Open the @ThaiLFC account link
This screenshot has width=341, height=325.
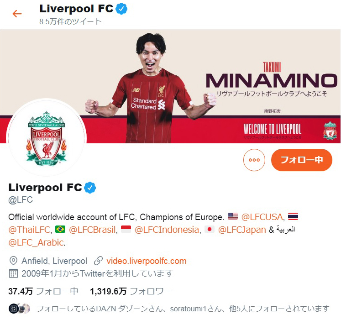(29, 230)
